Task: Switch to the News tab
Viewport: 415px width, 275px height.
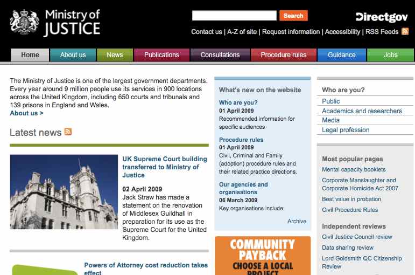Action: tap(115, 55)
